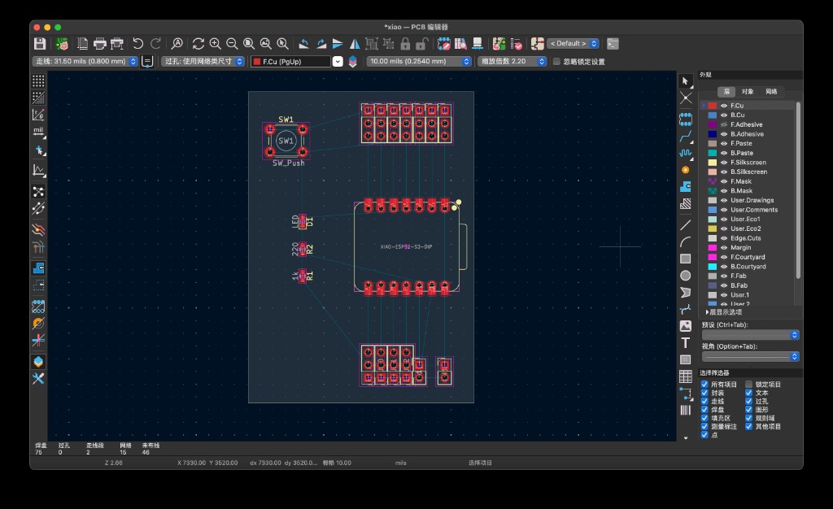Select the Add vias tool

tap(685, 170)
